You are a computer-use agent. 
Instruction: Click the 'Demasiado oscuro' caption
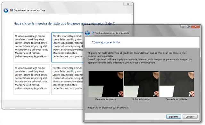106,99
